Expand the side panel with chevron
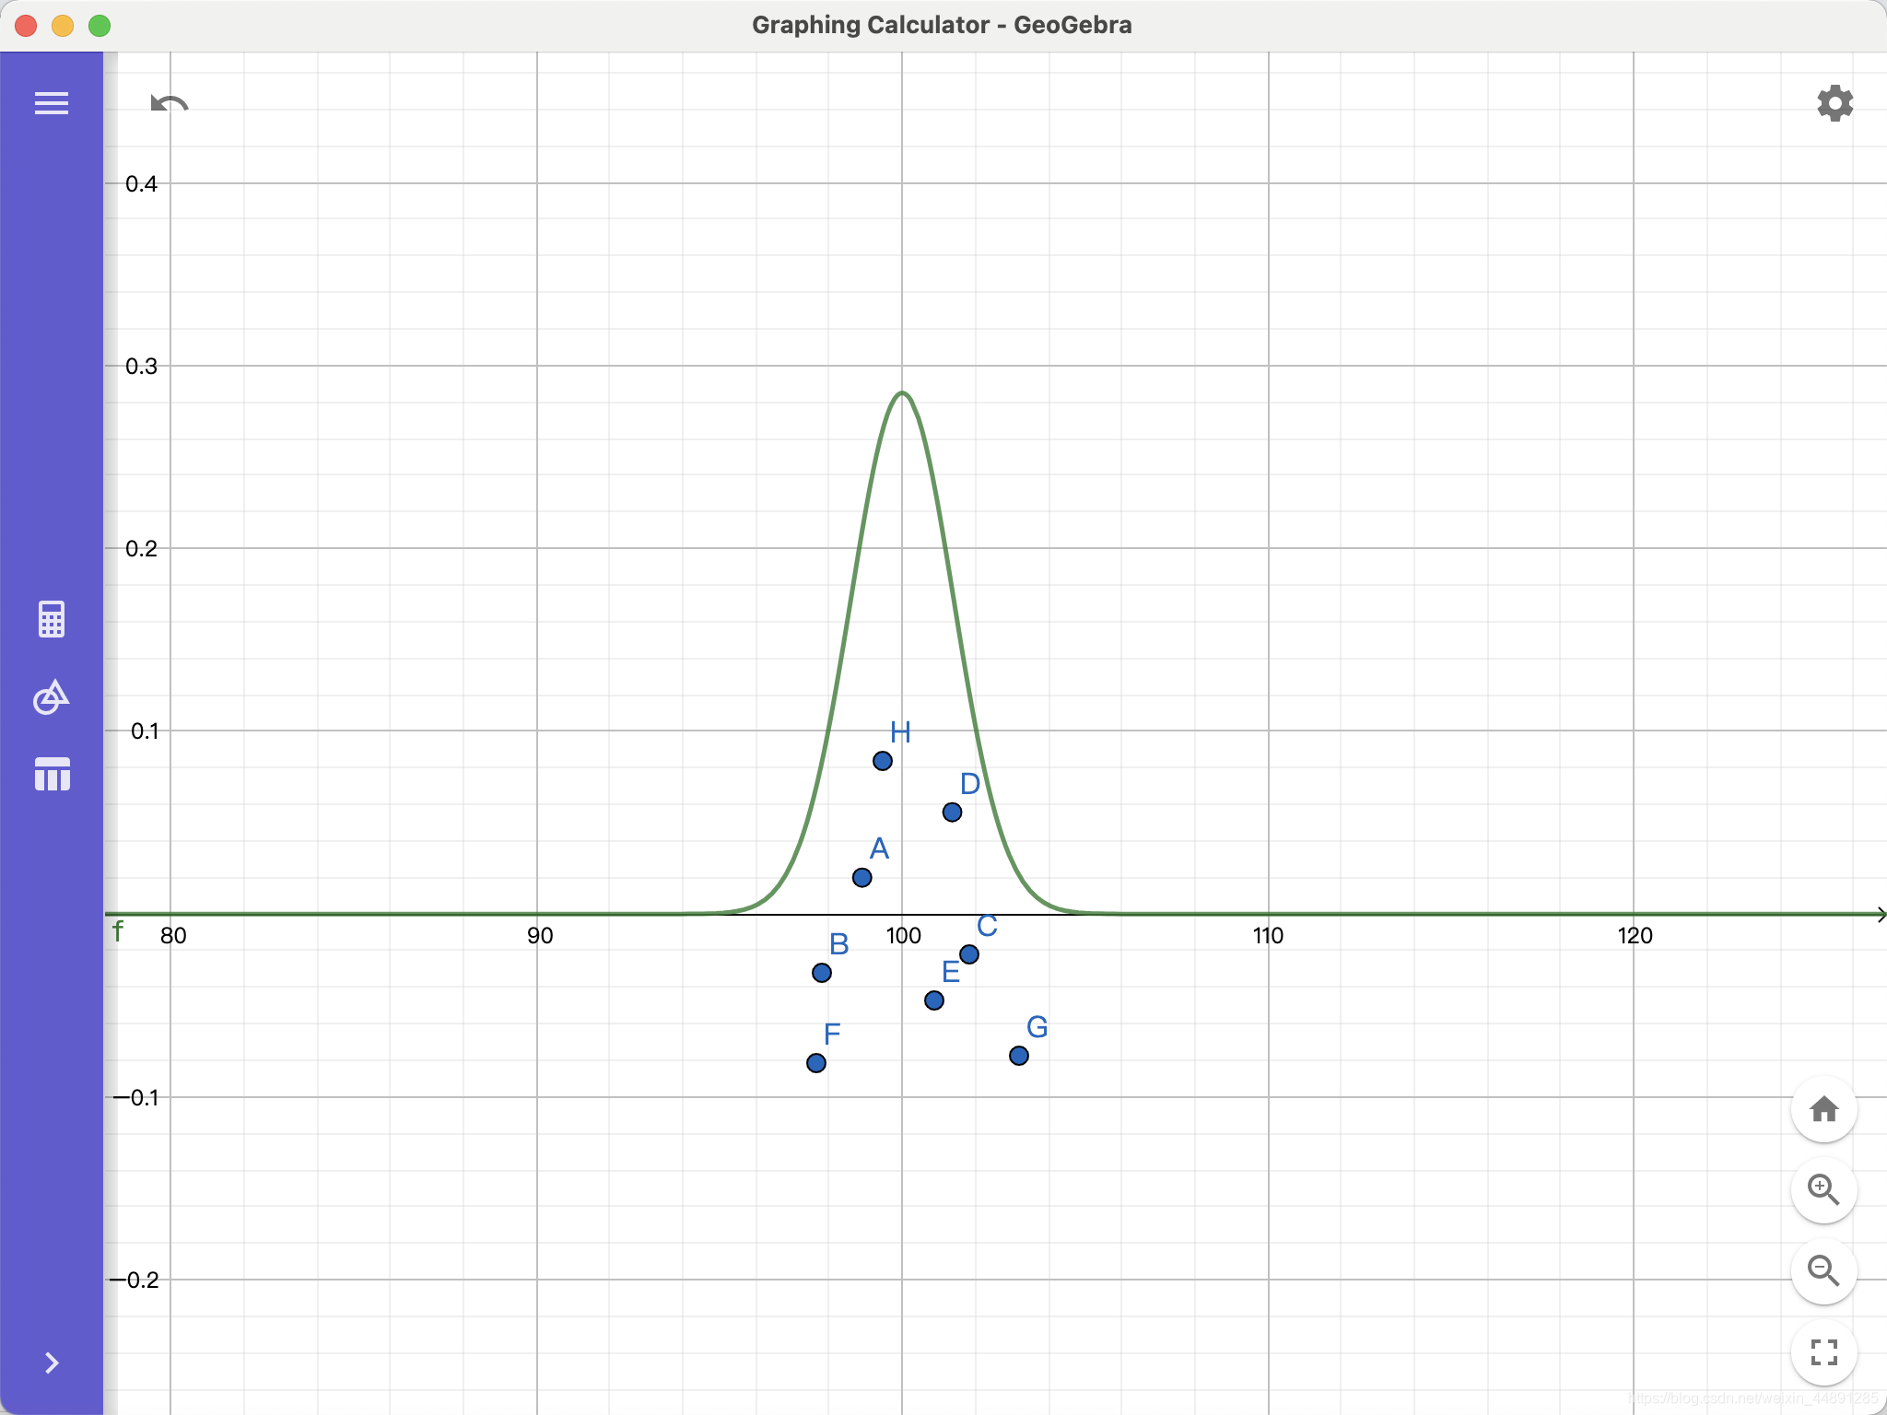This screenshot has height=1415, width=1887. click(52, 1362)
